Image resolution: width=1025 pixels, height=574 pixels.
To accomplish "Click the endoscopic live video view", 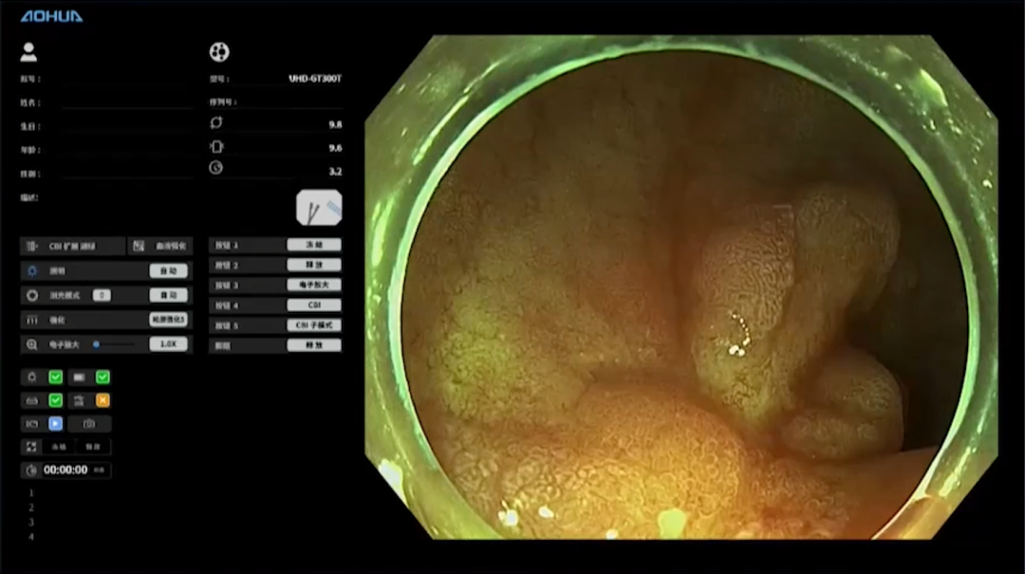I will [x=681, y=287].
